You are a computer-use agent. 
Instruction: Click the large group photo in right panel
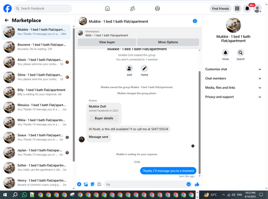pyautogui.click(x=233, y=25)
